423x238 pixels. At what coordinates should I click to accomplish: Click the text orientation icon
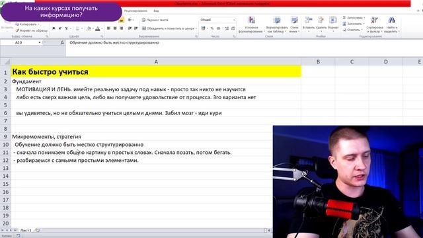pyautogui.click(x=130, y=20)
